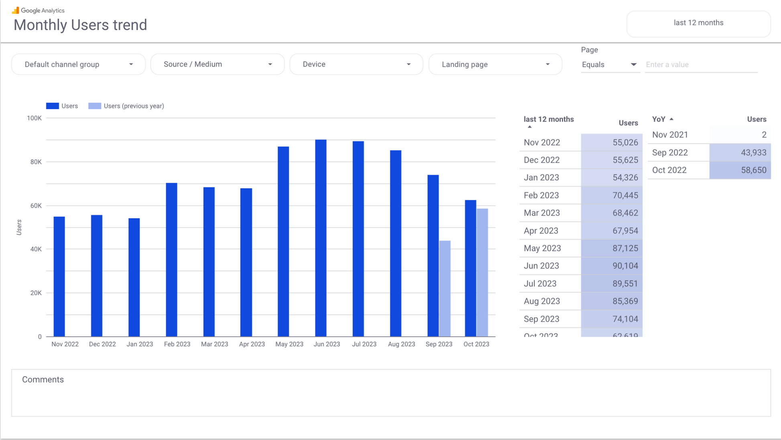Toggle Users (previous year) legend swatch

95,106
